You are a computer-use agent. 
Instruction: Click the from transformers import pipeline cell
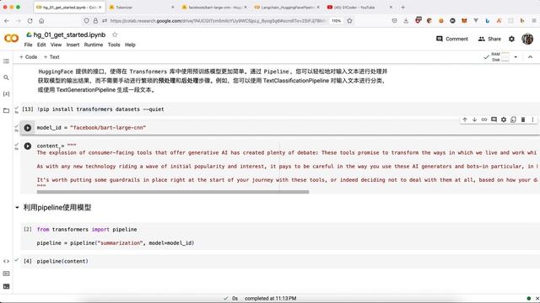(x=279, y=236)
